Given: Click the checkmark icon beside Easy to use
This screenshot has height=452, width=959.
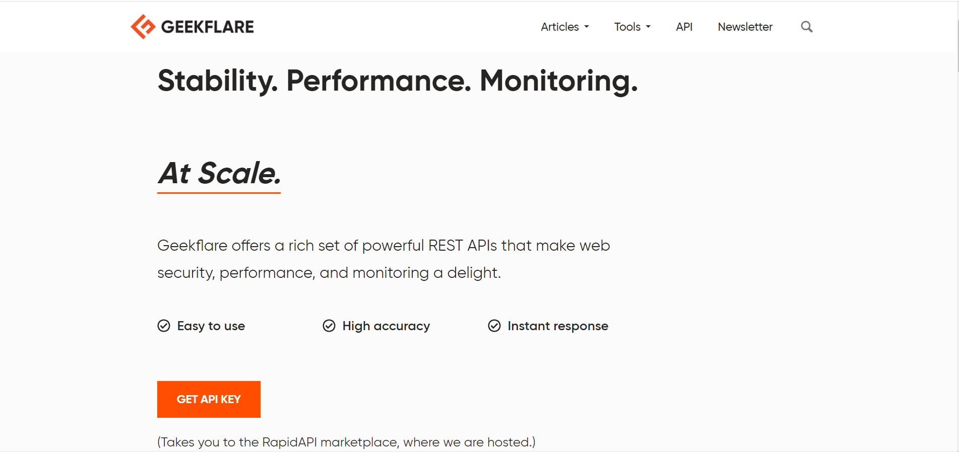Looking at the screenshot, I should (163, 326).
